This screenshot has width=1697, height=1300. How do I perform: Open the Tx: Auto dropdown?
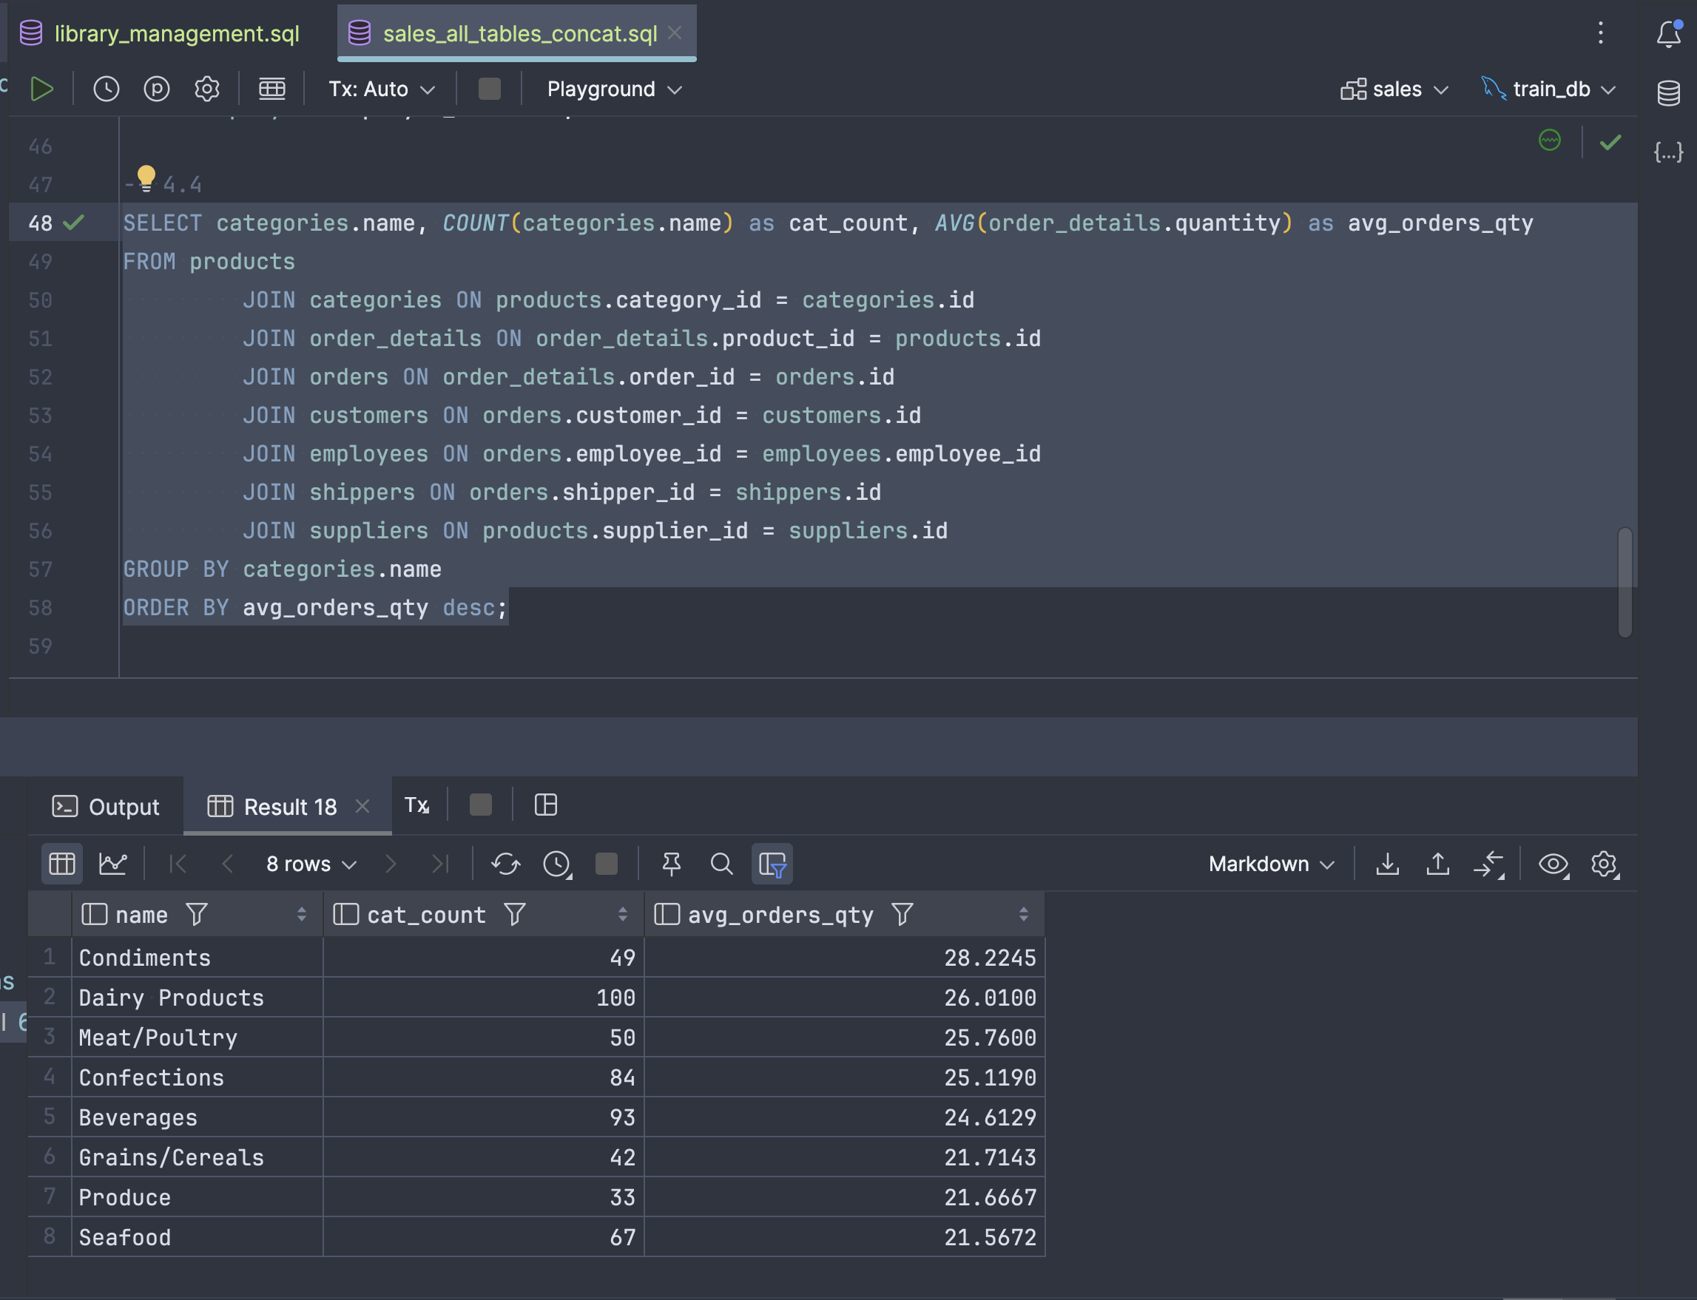tap(381, 89)
